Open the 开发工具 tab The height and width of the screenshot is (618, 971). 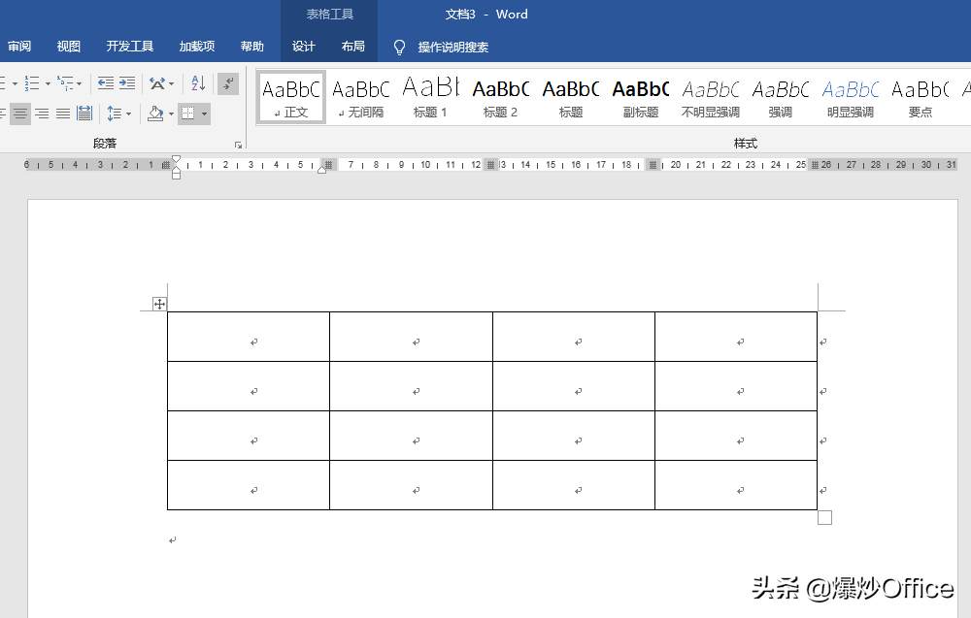click(129, 47)
